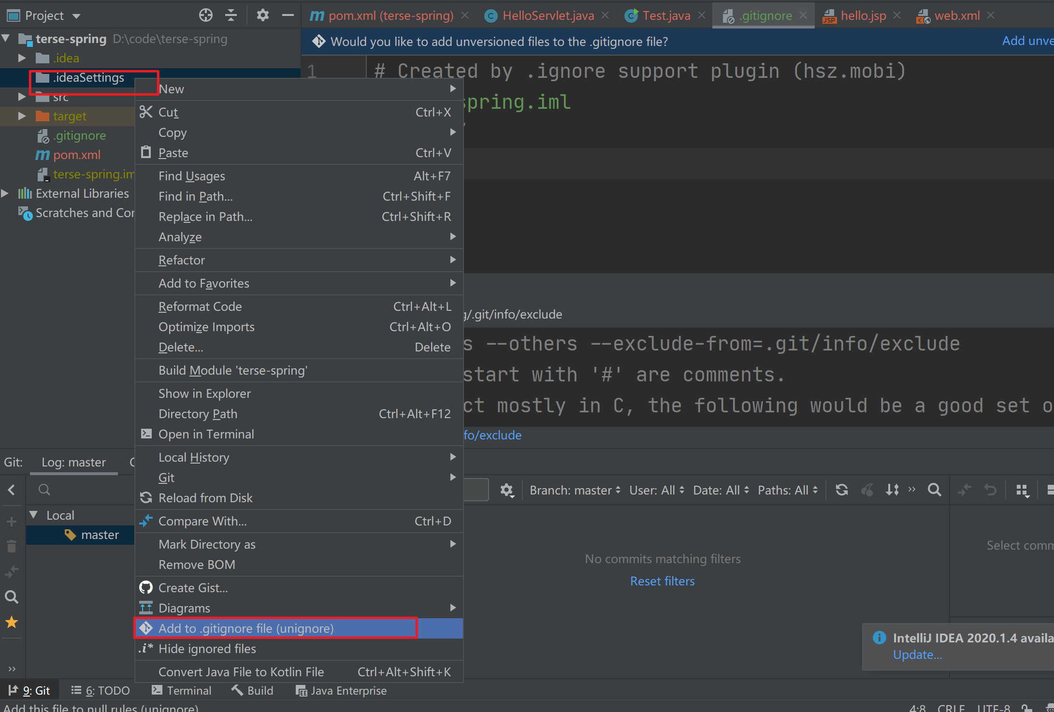Open Project panel settings gear

[262, 15]
